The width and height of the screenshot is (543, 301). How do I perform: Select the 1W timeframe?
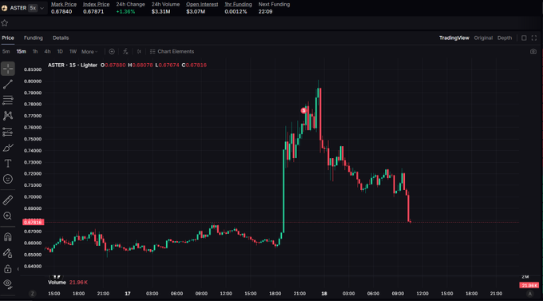[73, 52]
